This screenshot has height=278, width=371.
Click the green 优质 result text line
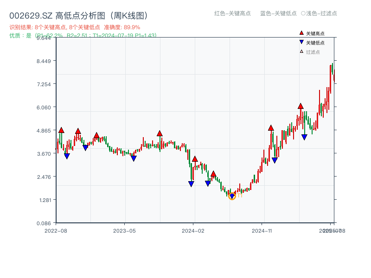(x=83, y=35)
